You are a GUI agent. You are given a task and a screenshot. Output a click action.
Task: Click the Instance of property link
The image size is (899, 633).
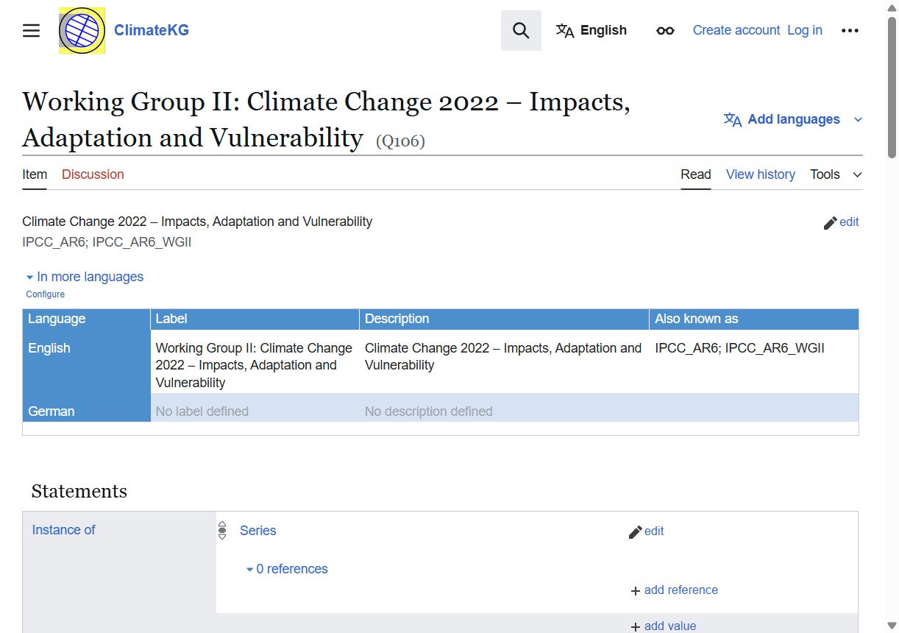(64, 530)
